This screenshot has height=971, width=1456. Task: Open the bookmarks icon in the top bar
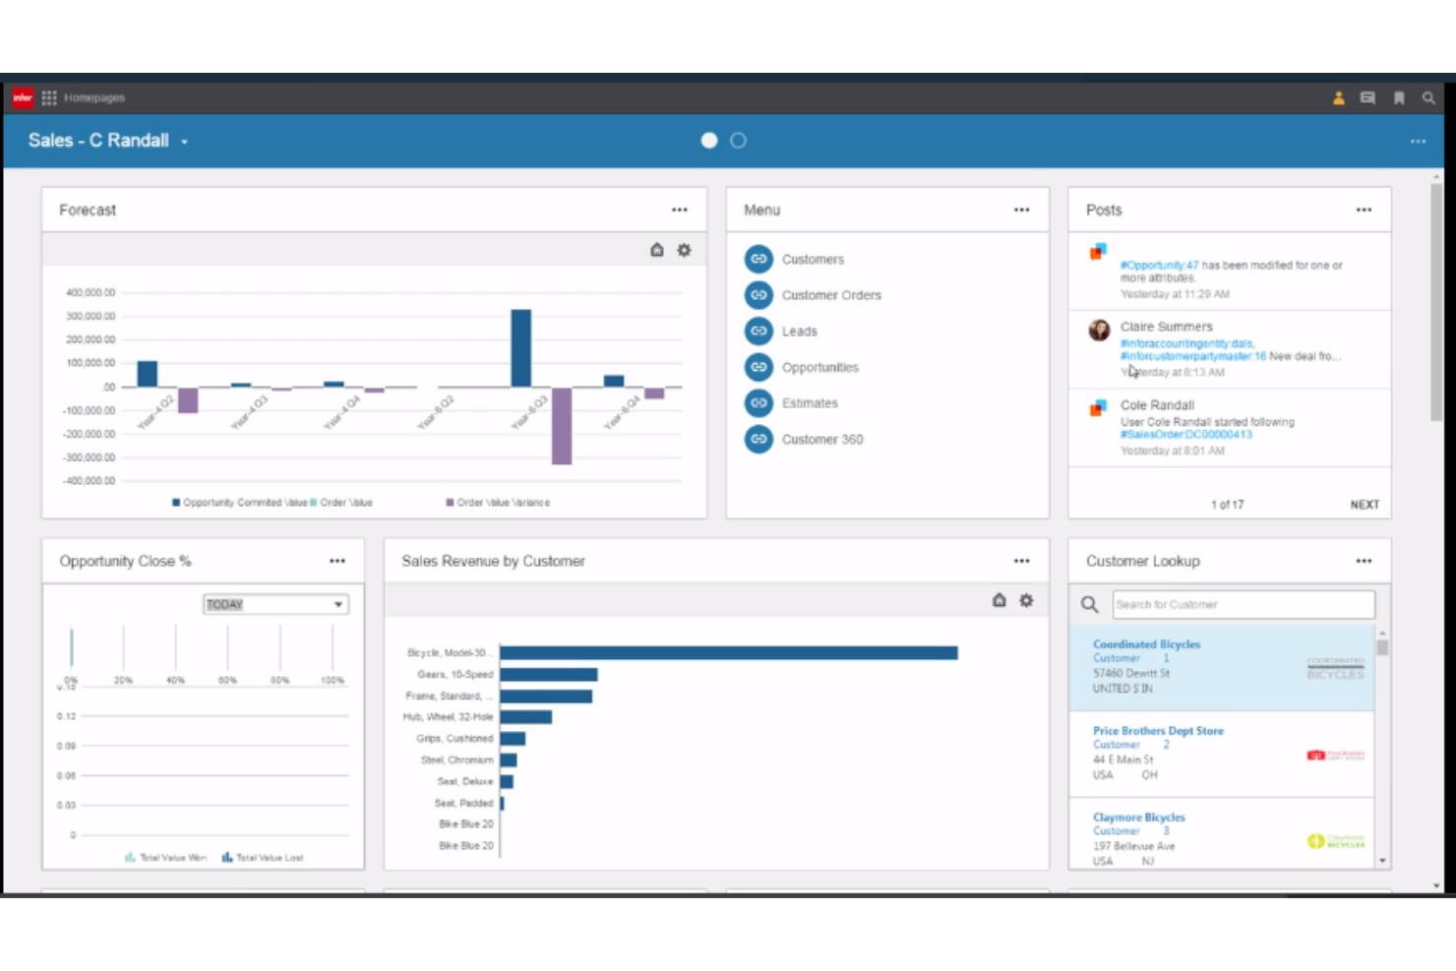[x=1399, y=97]
